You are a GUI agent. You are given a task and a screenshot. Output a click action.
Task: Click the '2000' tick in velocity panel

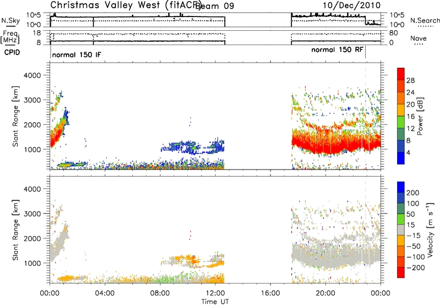tap(32, 238)
